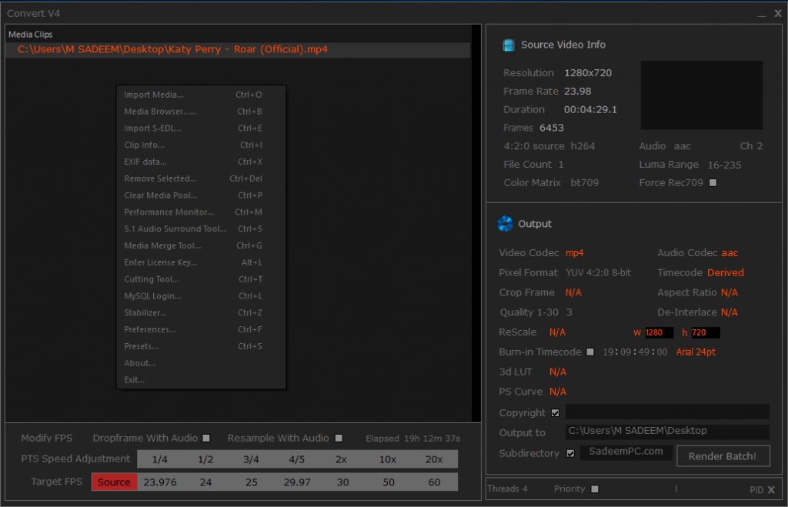Set PTS speed adjustment to 2x
Image resolution: width=788 pixels, height=507 pixels.
pos(341,459)
